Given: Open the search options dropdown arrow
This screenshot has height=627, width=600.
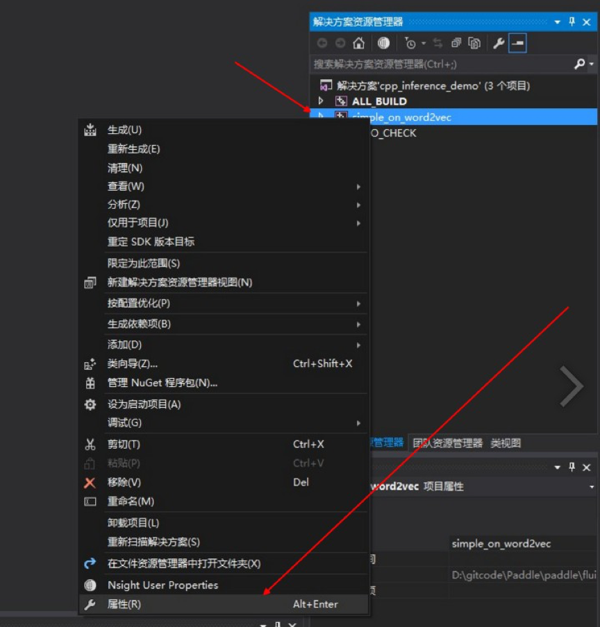Looking at the screenshot, I should [591, 64].
